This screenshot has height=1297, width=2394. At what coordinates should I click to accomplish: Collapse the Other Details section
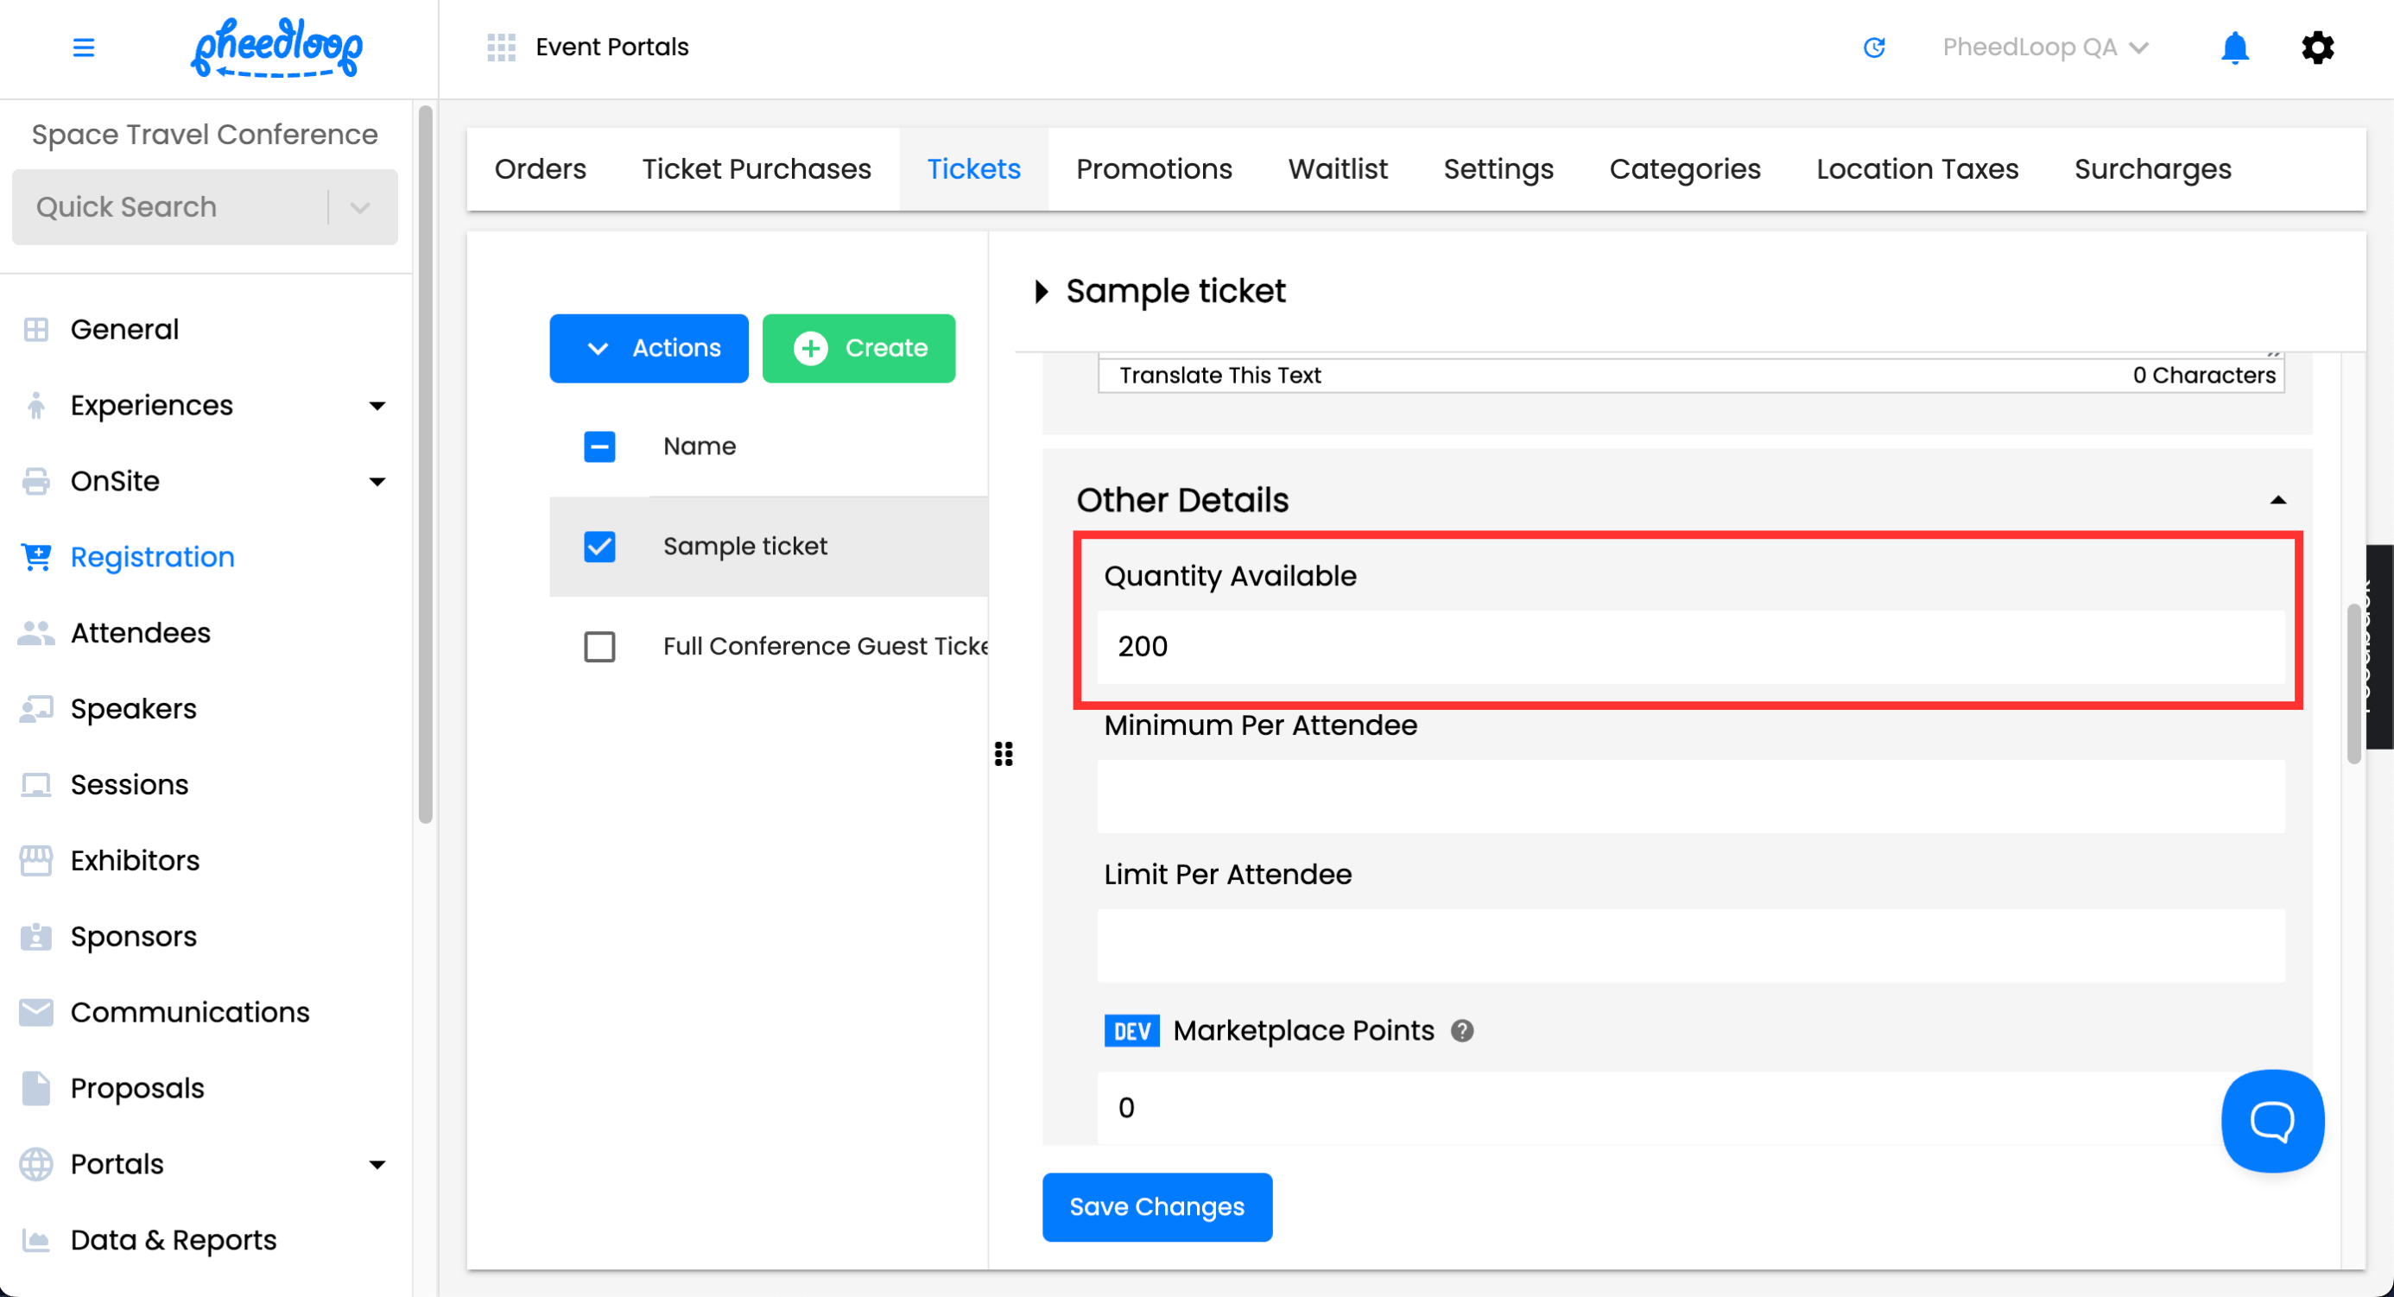tap(2277, 500)
